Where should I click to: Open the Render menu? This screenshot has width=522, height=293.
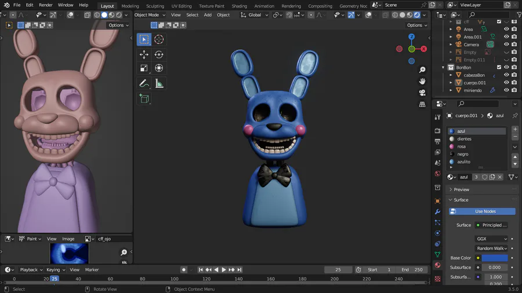click(46, 5)
